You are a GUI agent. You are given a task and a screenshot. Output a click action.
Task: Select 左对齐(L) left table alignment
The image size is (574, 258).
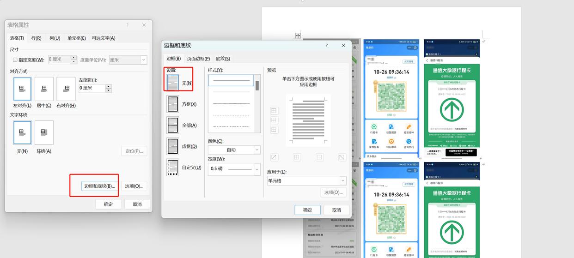tap(22, 89)
